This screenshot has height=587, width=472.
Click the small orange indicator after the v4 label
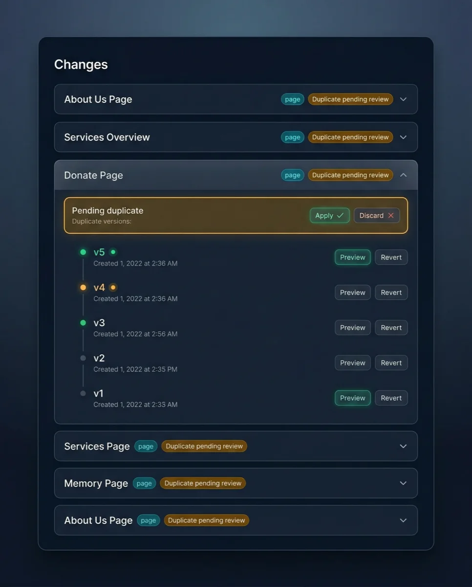[x=113, y=287]
